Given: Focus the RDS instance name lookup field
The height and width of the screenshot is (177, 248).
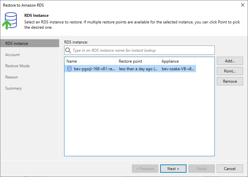Looking at the screenshot, I should pyautogui.click(x=139, y=50).
